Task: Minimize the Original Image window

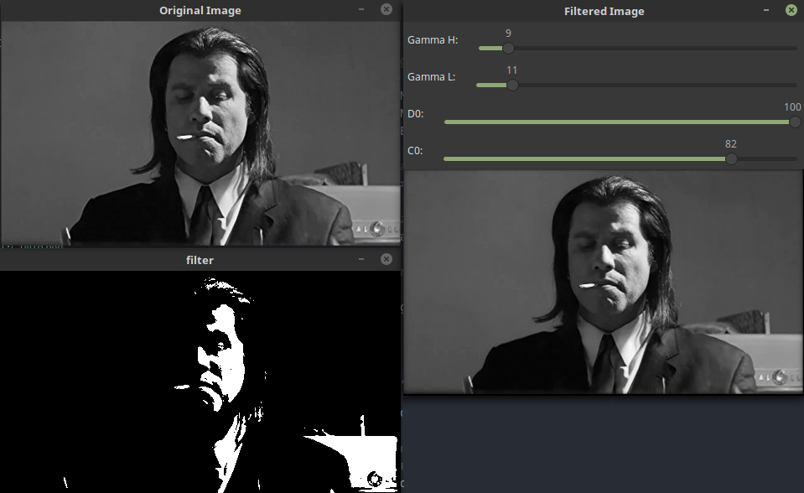Action: pyautogui.click(x=361, y=9)
